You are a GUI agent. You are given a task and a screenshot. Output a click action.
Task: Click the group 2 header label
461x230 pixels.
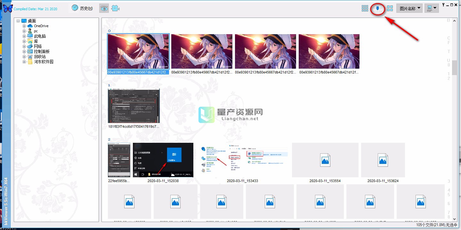(x=109, y=140)
